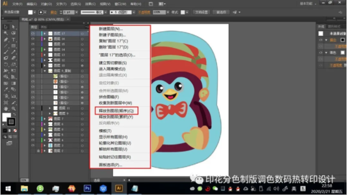Select the Pencil tool

(x=13, y=52)
